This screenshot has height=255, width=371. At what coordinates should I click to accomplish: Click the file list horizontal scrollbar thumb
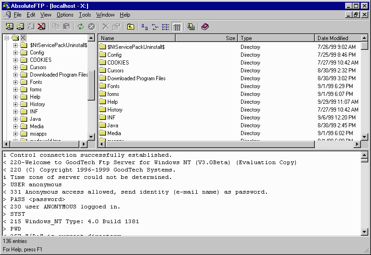click(210, 144)
